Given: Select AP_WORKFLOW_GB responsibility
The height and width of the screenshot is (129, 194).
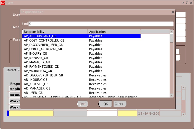Looking at the screenshot, I should [x=81, y=71].
